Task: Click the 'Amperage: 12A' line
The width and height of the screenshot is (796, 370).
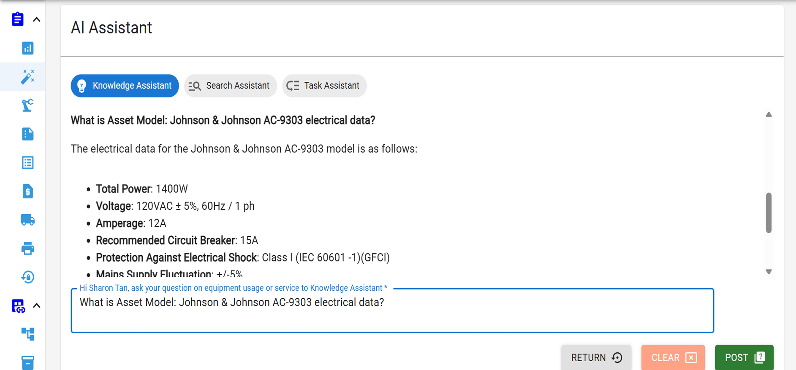Action: click(x=131, y=224)
